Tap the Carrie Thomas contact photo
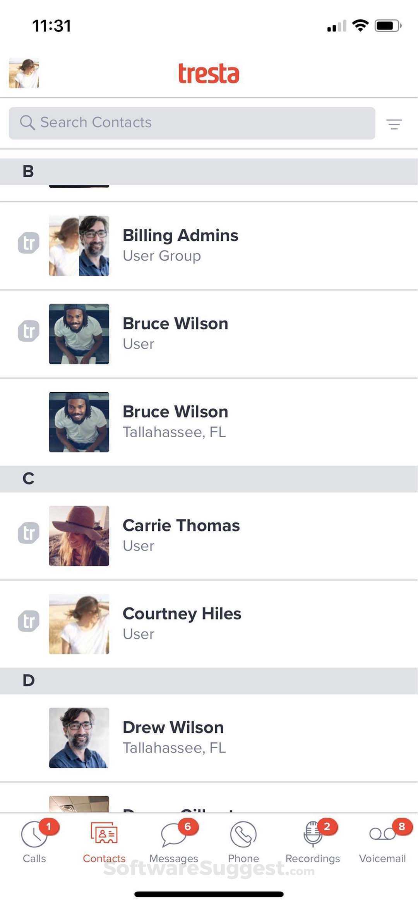418x906 pixels. pos(79,535)
